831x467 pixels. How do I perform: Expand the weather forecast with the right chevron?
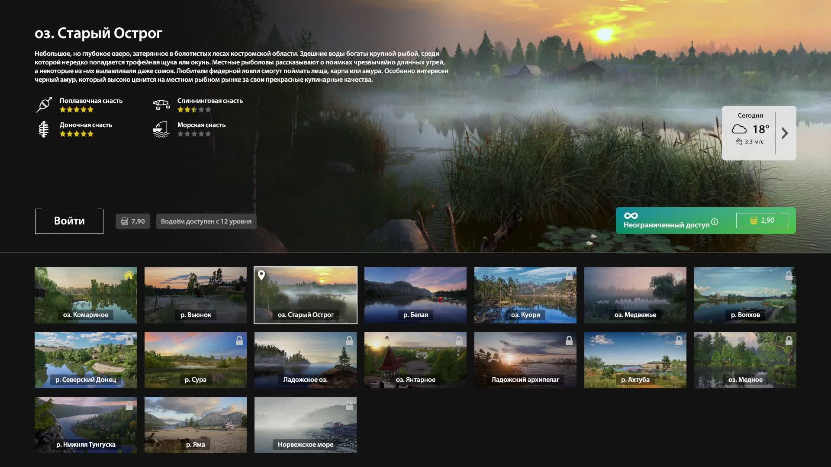(785, 133)
